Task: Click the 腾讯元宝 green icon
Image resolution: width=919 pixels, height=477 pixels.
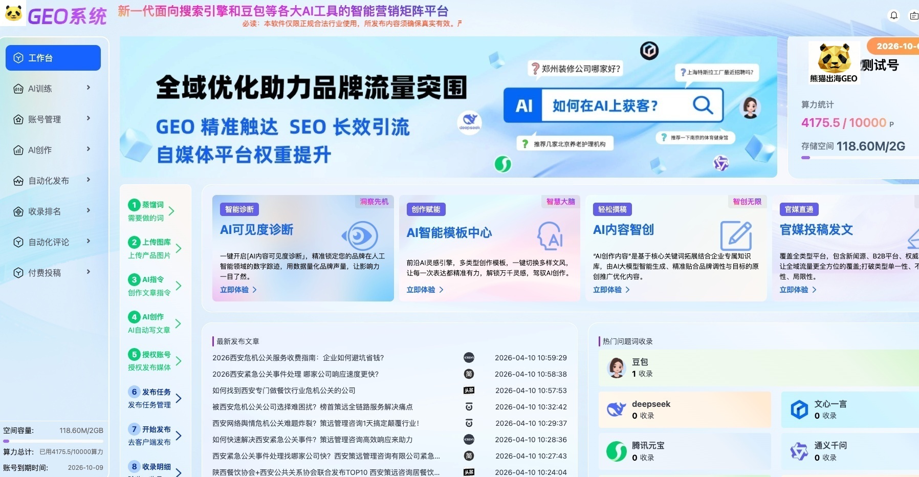Action: (616, 451)
